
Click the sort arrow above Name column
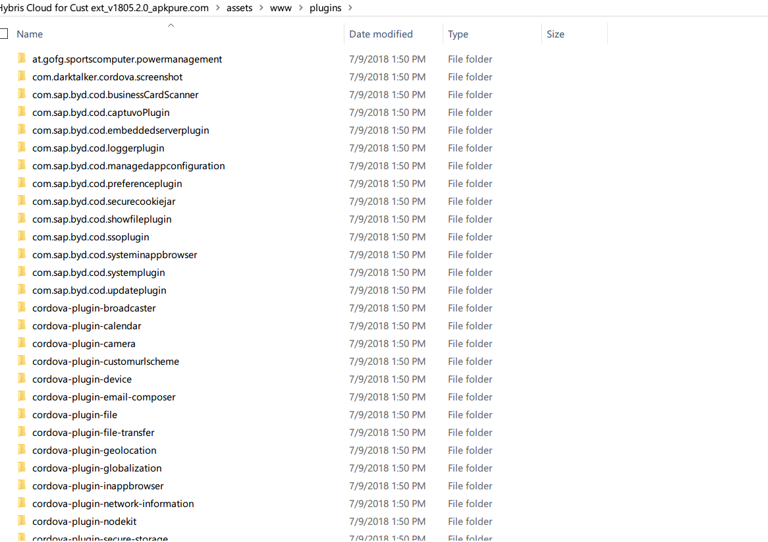tap(171, 26)
